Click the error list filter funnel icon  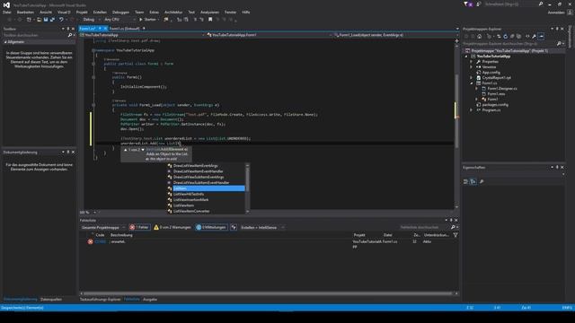[x=456, y=235]
